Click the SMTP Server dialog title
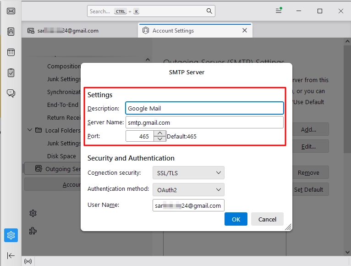Image resolution: width=351 pixels, height=266 pixels. [186, 72]
